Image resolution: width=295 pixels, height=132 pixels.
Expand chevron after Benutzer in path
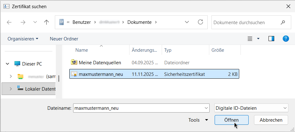95,22
